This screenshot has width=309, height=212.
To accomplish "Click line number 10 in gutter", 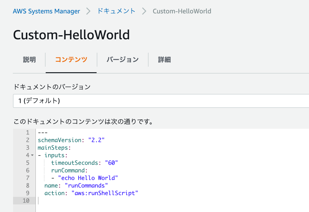I will (x=26, y=201).
